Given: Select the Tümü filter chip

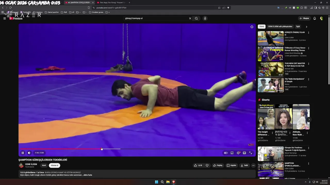Looking at the screenshot, I should pyautogui.click(x=262, y=26).
